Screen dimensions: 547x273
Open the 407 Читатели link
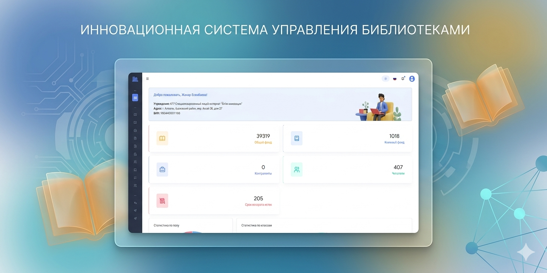coord(398,167)
